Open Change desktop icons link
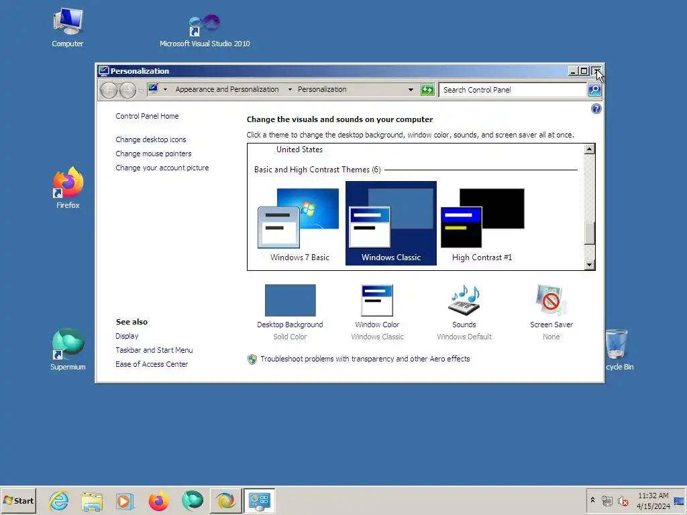Viewport: 687px width, 515px height. tap(151, 139)
